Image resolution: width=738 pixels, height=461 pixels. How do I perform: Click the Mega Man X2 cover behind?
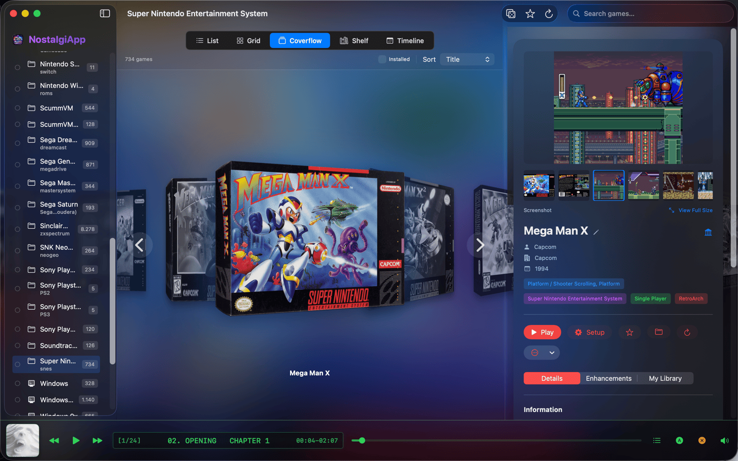tap(429, 240)
